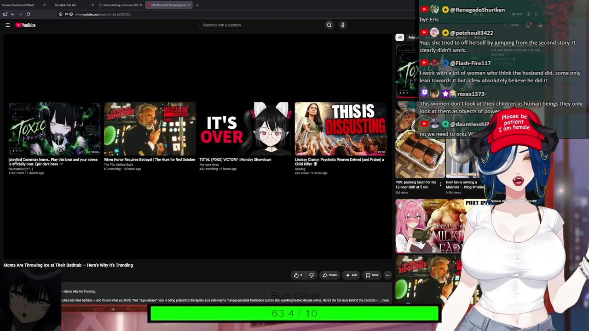The width and height of the screenshot is (589, 331).
Task: Open the THIS IS DISGUSTING thumbnail
Action: 341,129
